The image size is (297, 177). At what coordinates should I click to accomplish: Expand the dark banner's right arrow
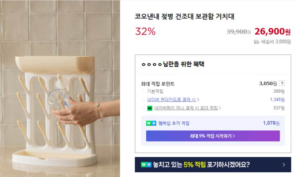point(284,165)
